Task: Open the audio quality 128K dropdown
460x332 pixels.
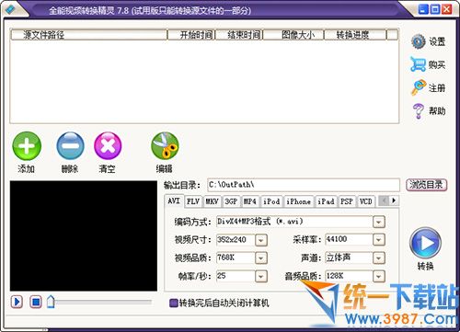Action: (379, 277)
